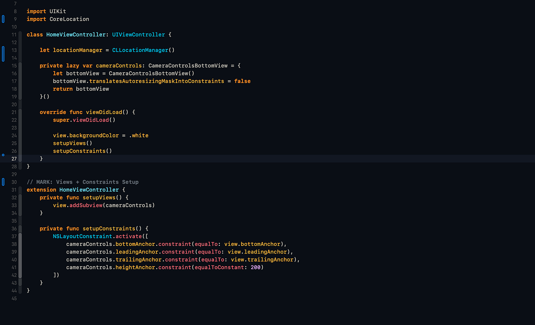Click the blue dot marker next to line 26
Viewport: 535px width, 325px height.
pyautogui.click(x=3, y=155)
